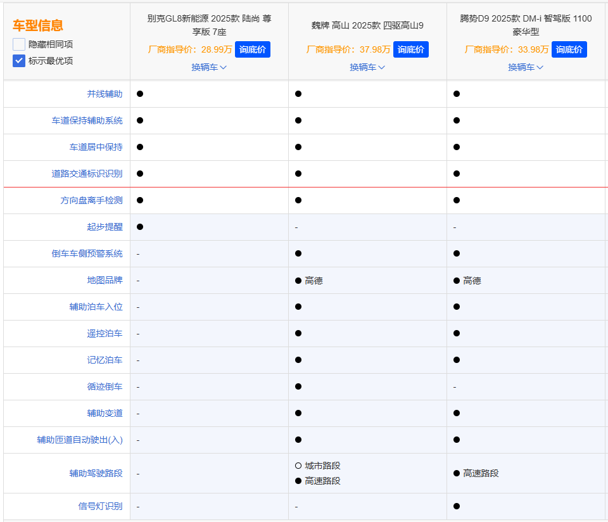Click 城市路段 in the 魏牌 高山 column
Screen dimensions: 608x522
click(322, 466)
